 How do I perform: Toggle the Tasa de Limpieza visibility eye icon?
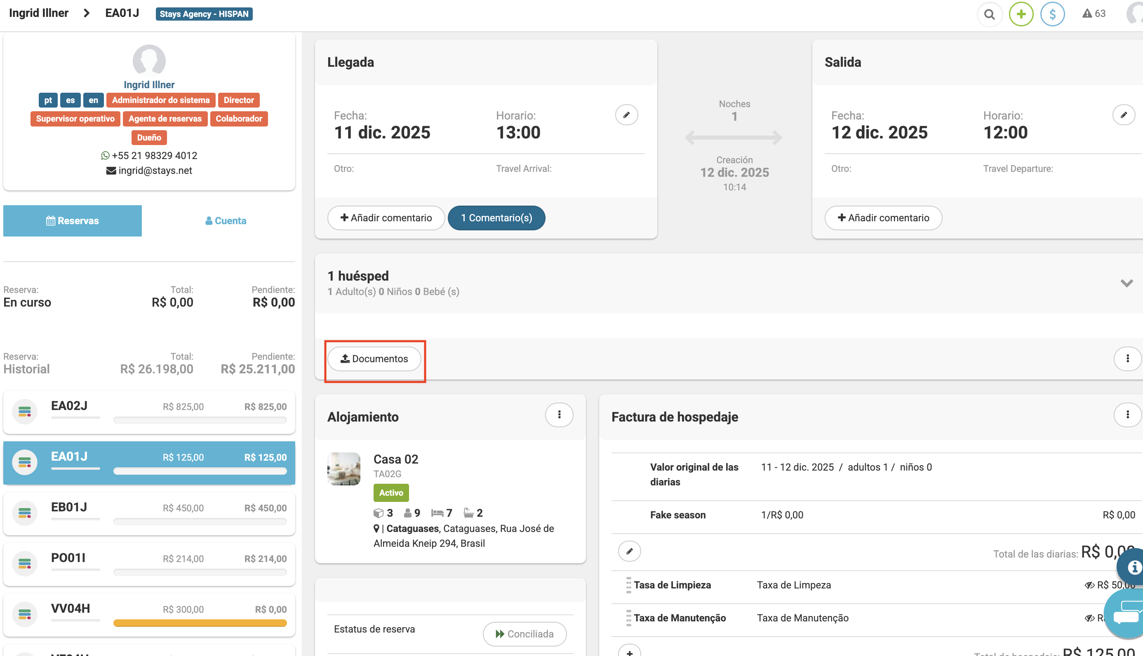click(1089, 585)
